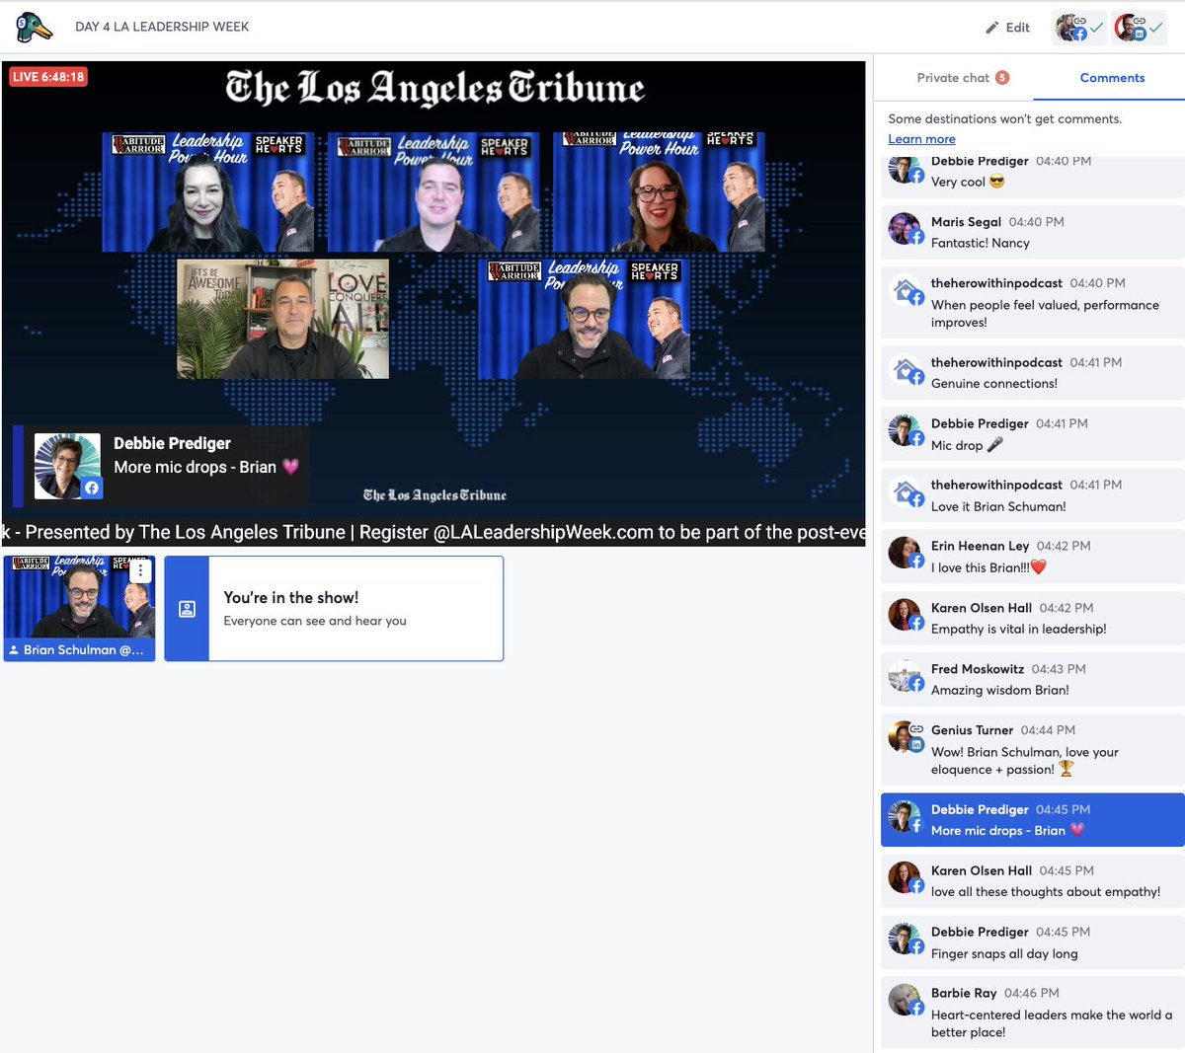This screenshot has width=1185, height=1053.
Task: Show Maris Segal's Fantastic! Nancy comment
Action: (x=1032, y=232)
